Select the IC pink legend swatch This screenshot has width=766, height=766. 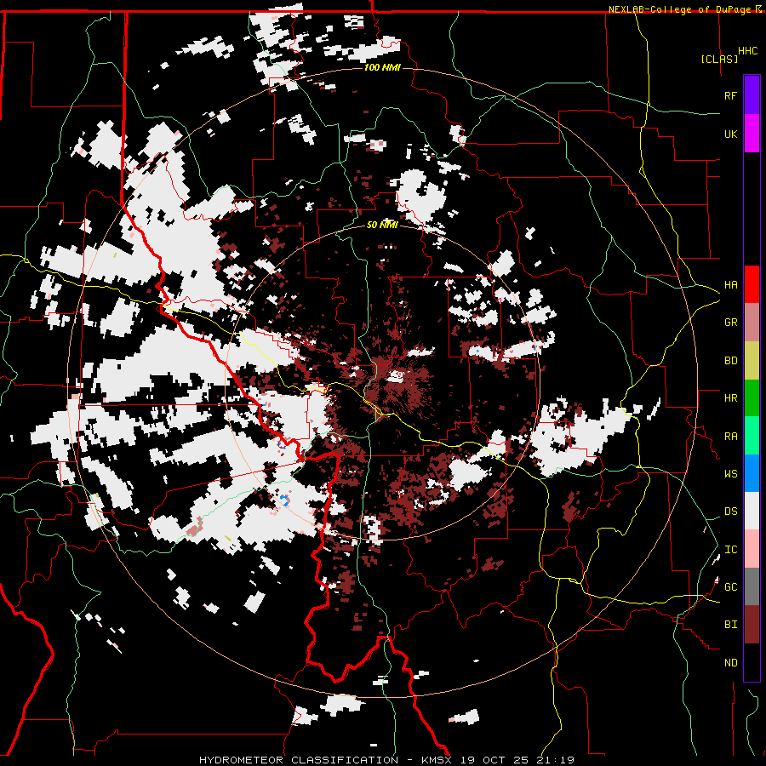[x=752, y=549]
